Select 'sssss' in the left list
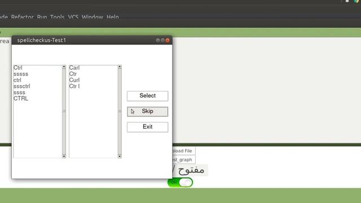361x203 pixels. [x=21, y=74]
